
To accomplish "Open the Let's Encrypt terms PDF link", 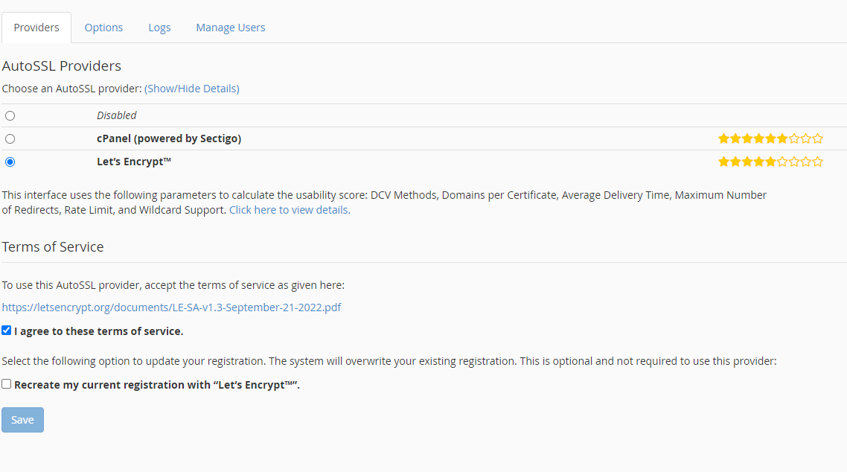I will (x=171, y=307).
